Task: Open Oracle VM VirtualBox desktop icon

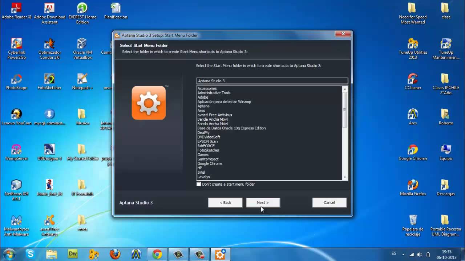Action: click(82, 49)
